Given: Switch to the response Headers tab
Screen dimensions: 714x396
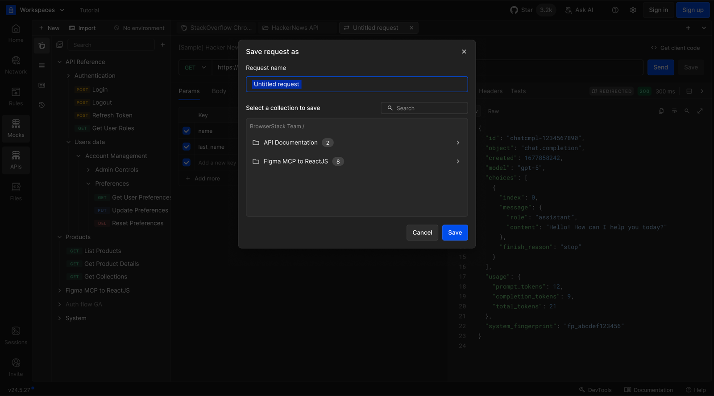Looking at the screenshot, I should click(490, 91).
